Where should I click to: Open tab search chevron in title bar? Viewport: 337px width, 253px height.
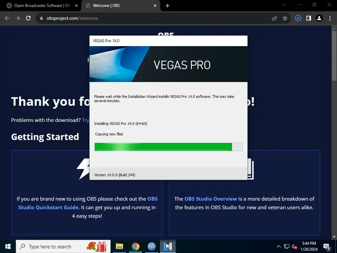284,5
